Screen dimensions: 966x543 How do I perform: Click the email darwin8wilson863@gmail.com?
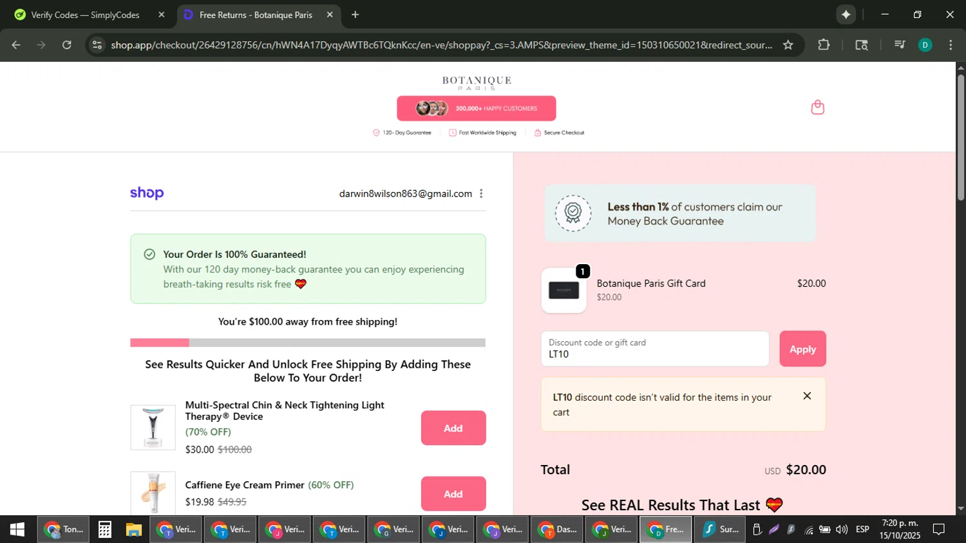pos(406,194)
